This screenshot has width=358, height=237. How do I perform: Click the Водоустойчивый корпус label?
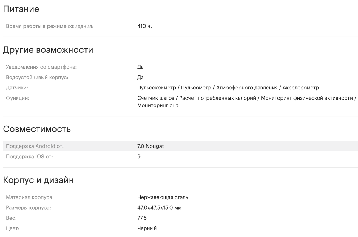[x=37, y=78]
